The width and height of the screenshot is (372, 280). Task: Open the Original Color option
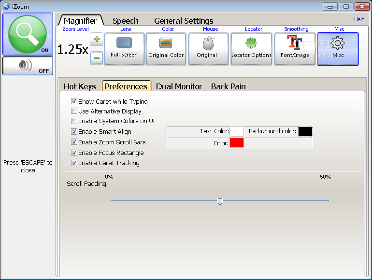(x=166, y=49)
